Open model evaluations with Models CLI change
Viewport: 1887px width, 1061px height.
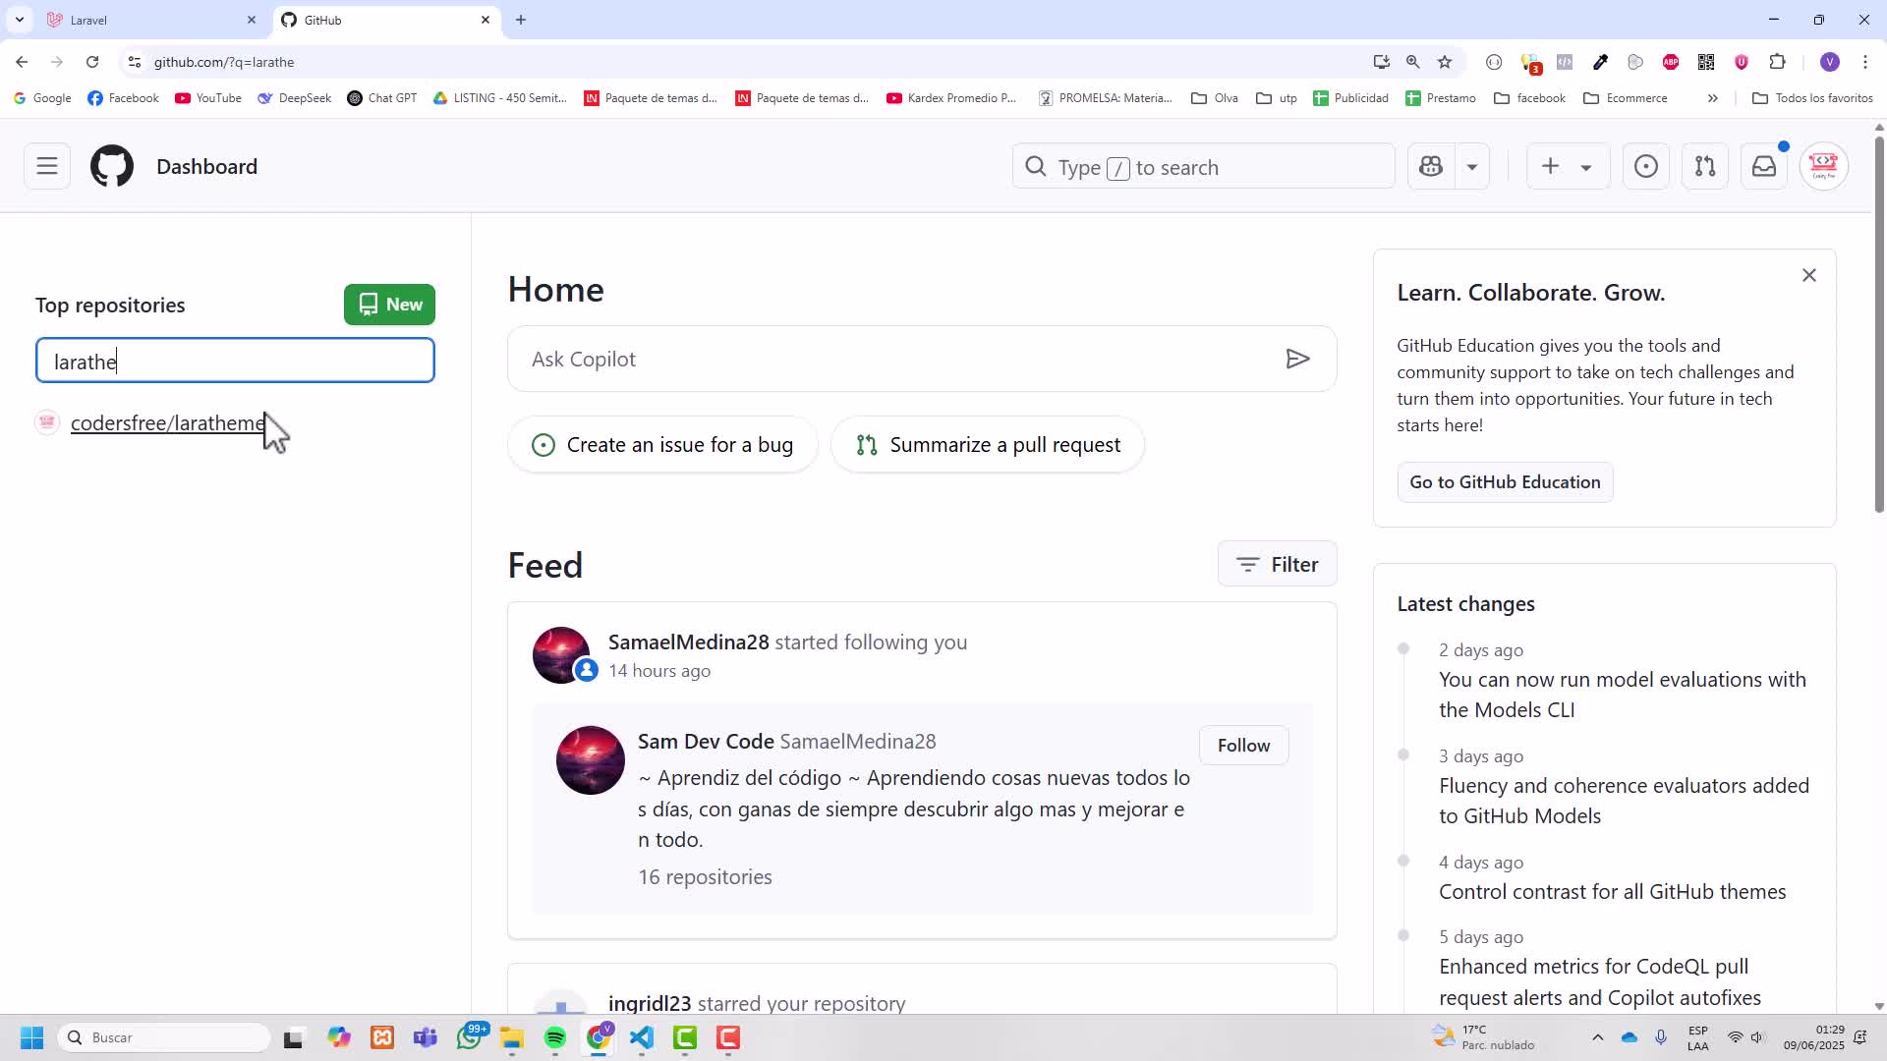[x=1622, y=695]
